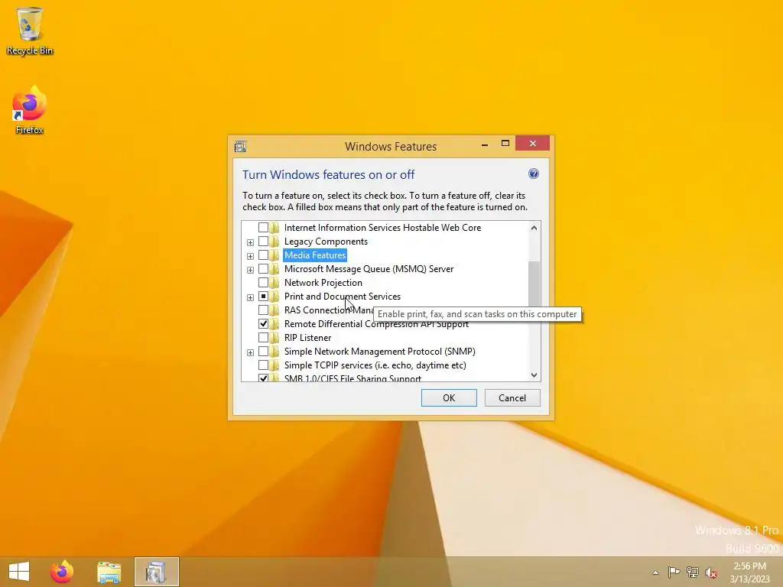Select the Firefox desktop shortcut
This screenshot has width=783, height=587.
30,110
